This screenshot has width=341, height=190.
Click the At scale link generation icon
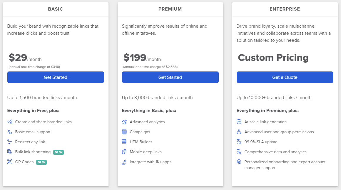pyautogui.click(x=239, y=122)
